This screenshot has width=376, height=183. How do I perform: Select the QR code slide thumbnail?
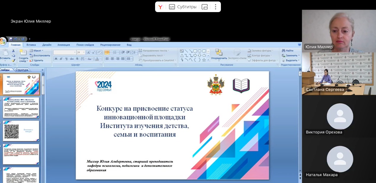21,131
